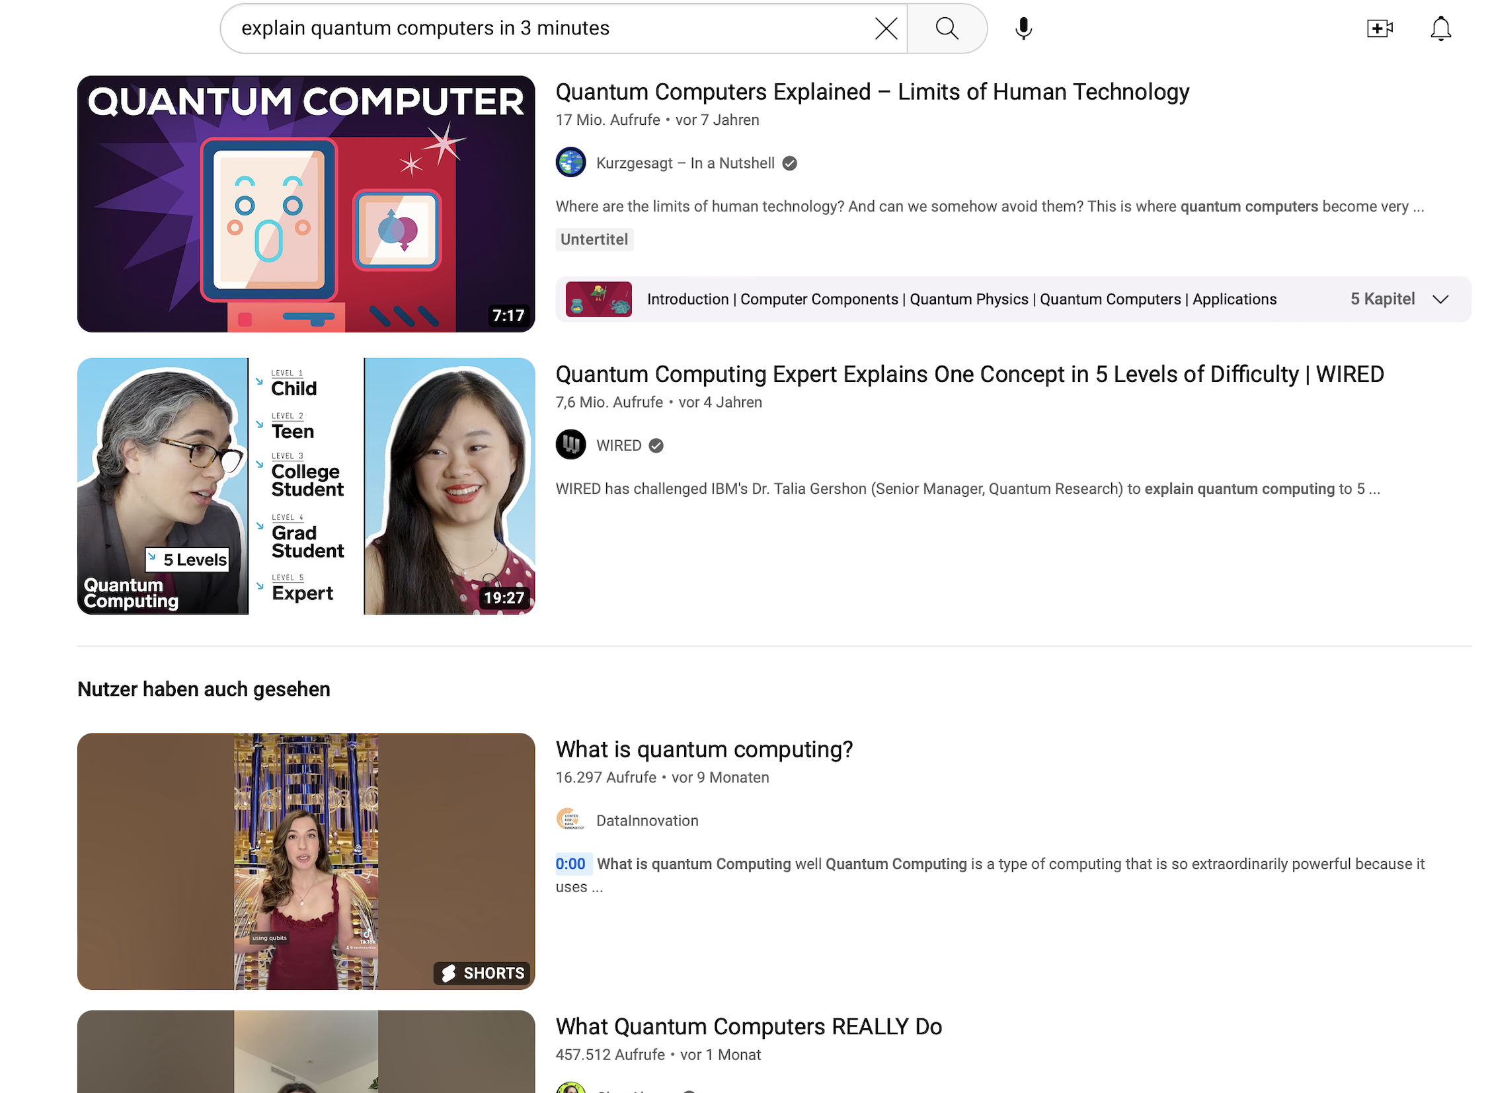1486x1093 pixels.
Task: Click '7,6 Mio. Aufrufe • vor 4 Jahren' text
Action: [x=658, y=402]
